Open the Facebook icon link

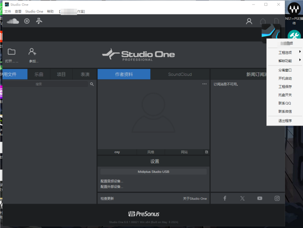(x=225, y=198)
